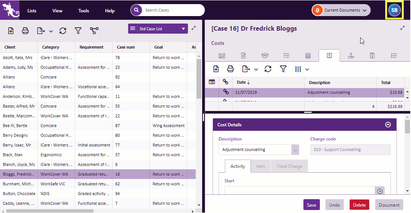This screenshot has height=213, width=411.
Task: Switch to the calendar tab in case panel
Action: pos(308,56)
